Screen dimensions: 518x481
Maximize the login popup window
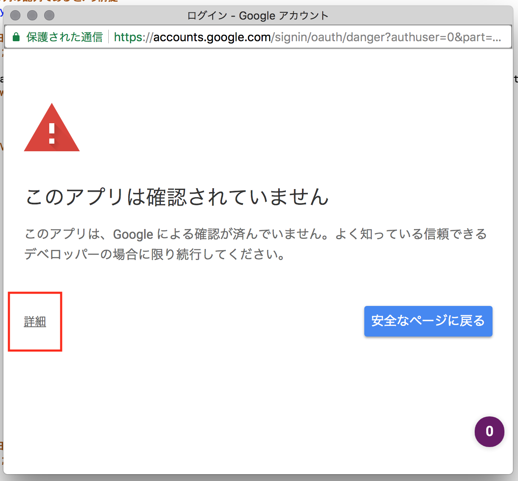(x=49, y=16)
